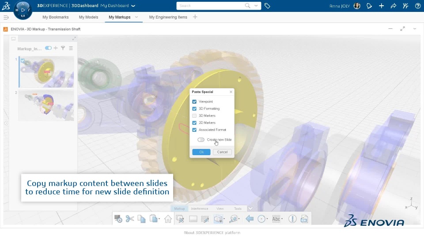Click the edit slide pencil icon
424x238 pixels.
180,219
